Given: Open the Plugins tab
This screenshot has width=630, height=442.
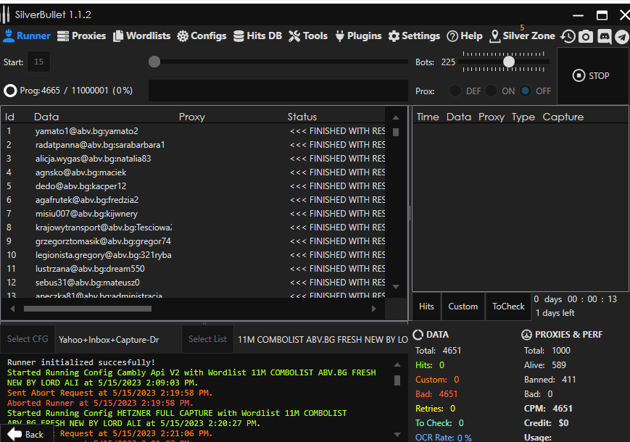Looking at the screenshot, I should [x=357, y=36].
